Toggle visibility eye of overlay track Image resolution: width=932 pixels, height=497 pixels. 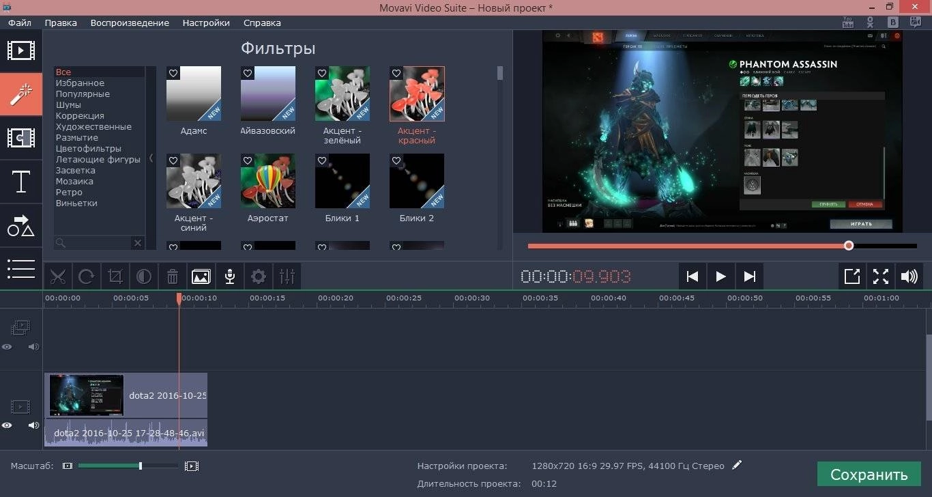[7, 347]
